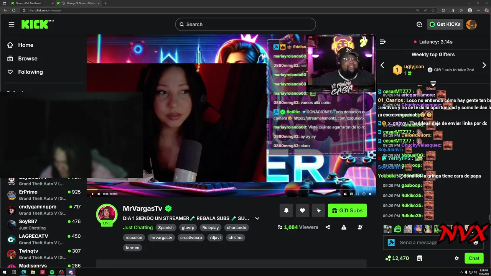This screenshot has height=276, width=491.
Task: Open MrVargasTv channel name link
Action: (142, 209)
